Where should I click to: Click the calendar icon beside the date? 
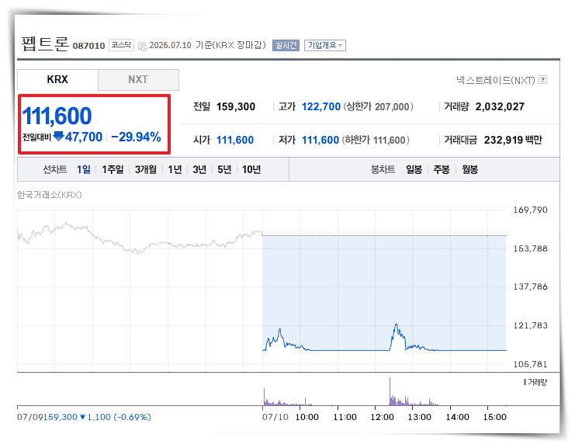click(142, 47)
